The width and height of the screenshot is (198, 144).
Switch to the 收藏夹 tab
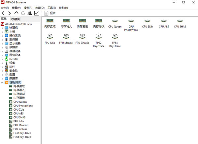[x=15, y=19]
